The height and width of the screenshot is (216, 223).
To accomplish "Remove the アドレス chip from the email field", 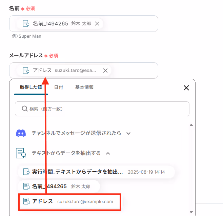I will (x=105, y=71).
